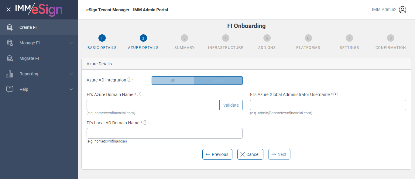Expand the Reporting chevron
Image resolution: width=415 pixels, height=179 pixels.
pos(71,74)
